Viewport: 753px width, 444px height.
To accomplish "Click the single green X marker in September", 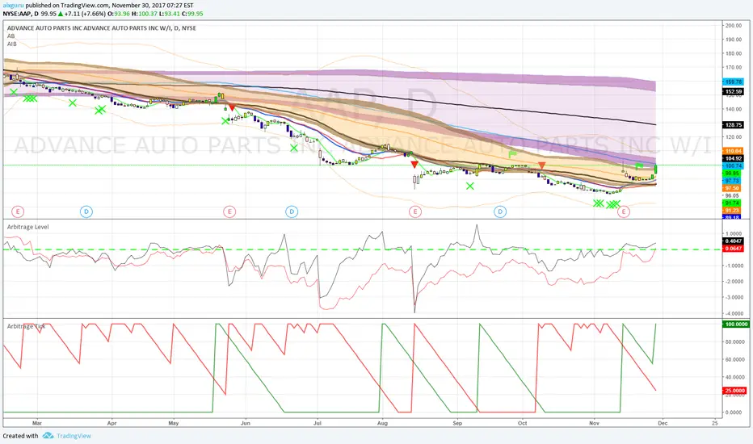I will coord(469,186).
